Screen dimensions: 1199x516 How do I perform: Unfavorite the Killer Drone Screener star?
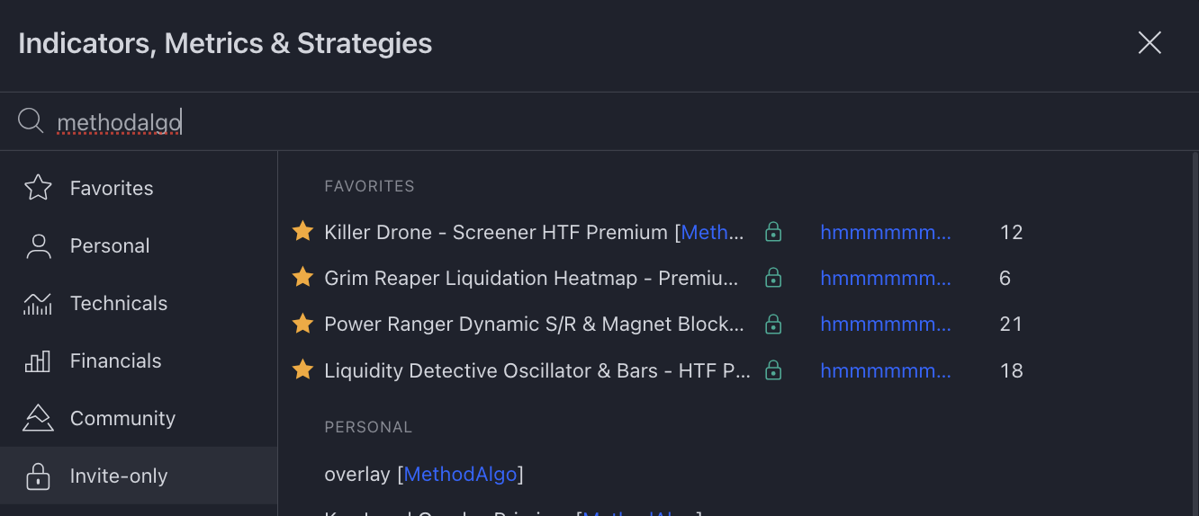pos(302,232)
